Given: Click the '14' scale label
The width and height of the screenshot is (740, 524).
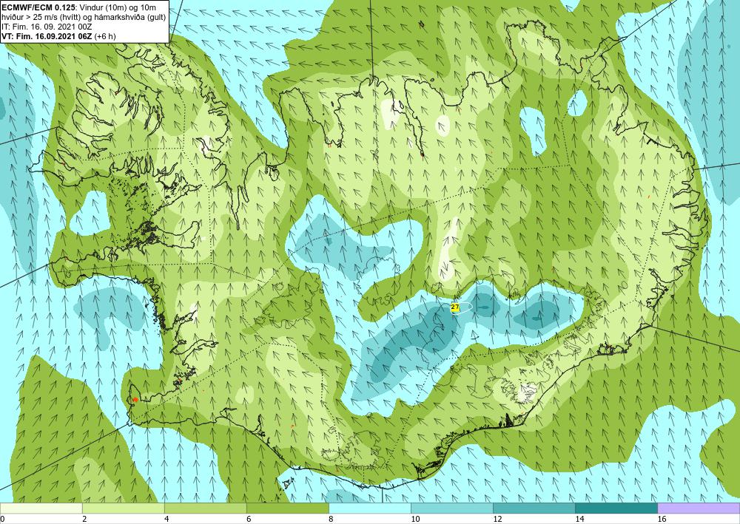Looking at the screenshot, I should click(x=579, y=519).
